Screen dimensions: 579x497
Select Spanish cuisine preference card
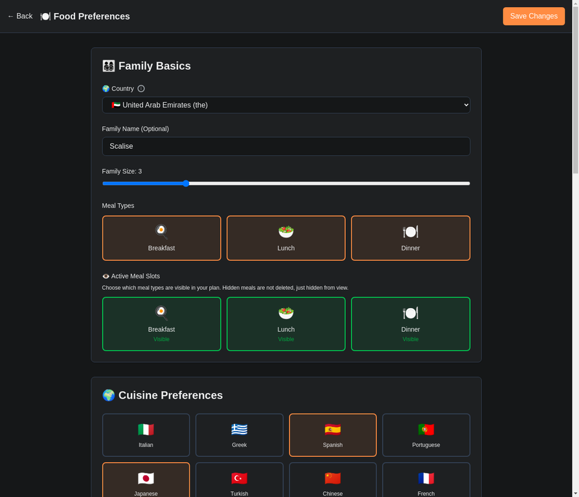click(332, 434)
